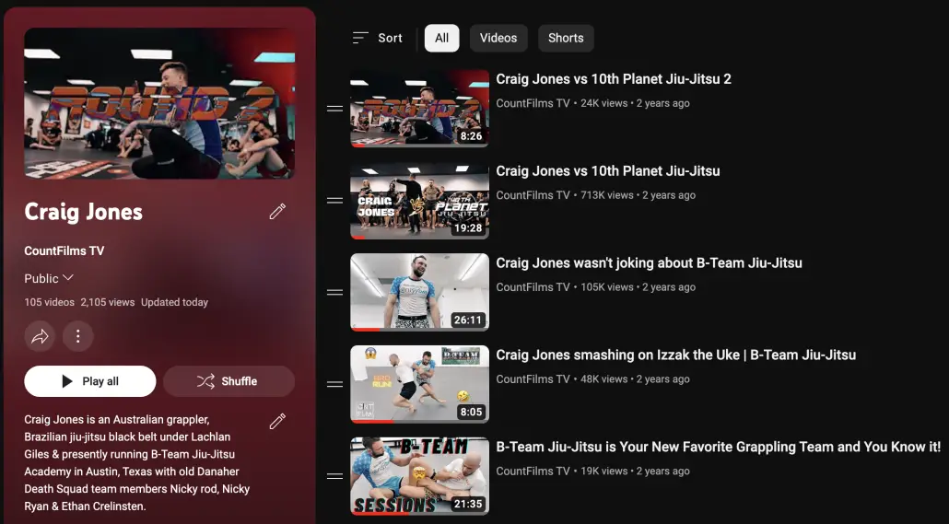The width and height of the screenshot is (949, 524).
Task: Share the playlist arrow icon
Action: pyautogui.click(x=40, y=336)
